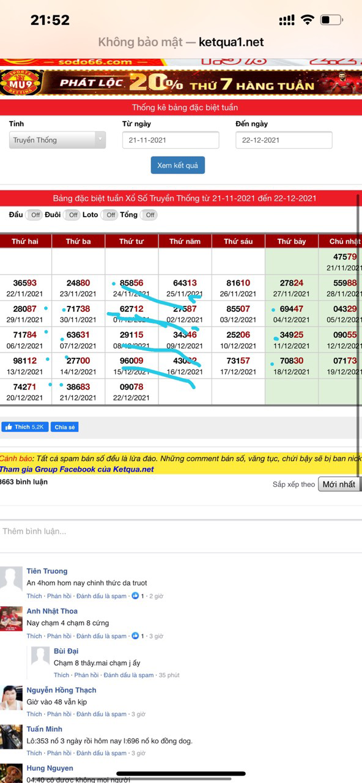Select the Từ ngày date field
Image resolution: width=362 pixels, height=783 pixels.
[x=171, y=140]
